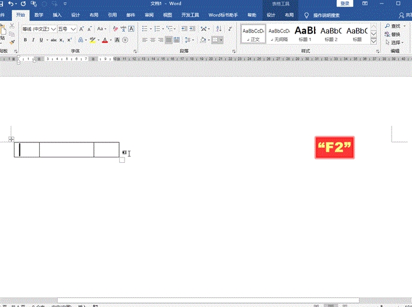Click the grow font size icon
The height and width of the screenshot is (307, 412).
pos(82,29)
